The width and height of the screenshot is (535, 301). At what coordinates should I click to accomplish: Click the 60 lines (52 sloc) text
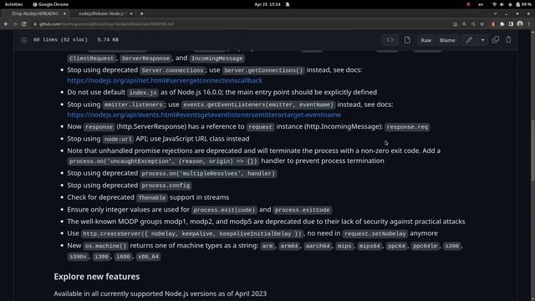[x=60, y=39]
